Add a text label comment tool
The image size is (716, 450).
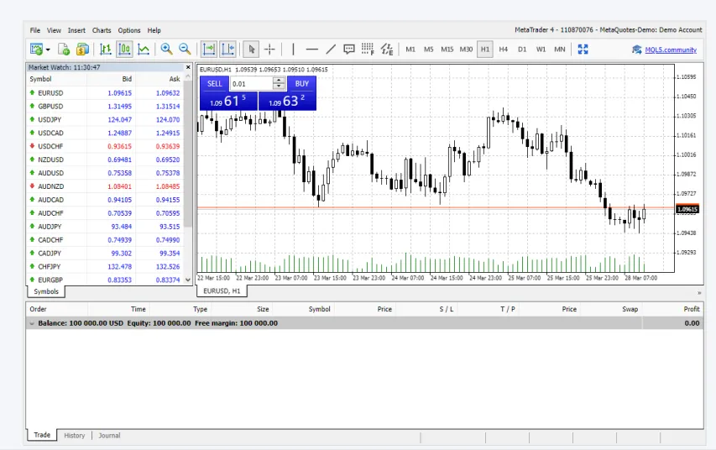pyautogui.click(x=349, y=50)
